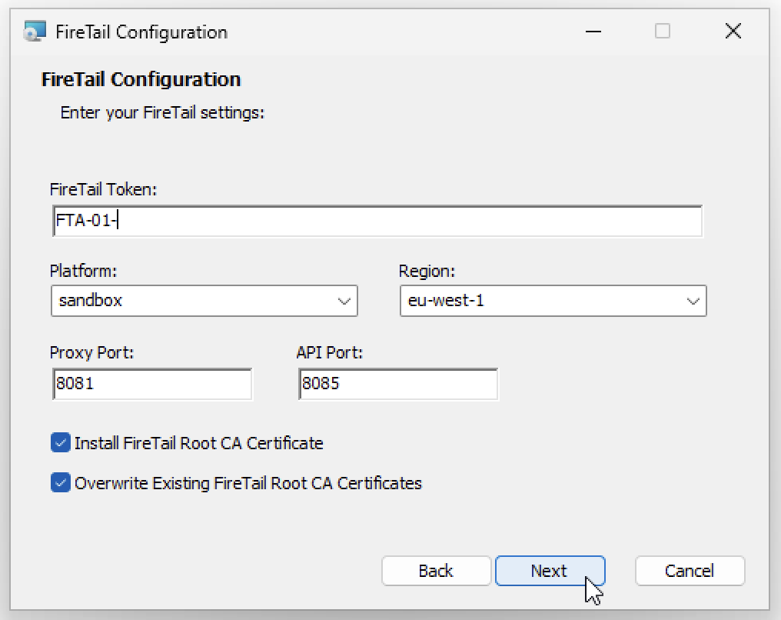Click the Install FireTail Root CA Certificate label
Screen dimensions: 781x620
coord(198,443)
